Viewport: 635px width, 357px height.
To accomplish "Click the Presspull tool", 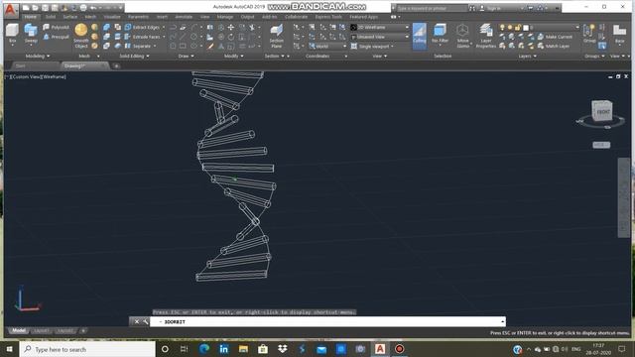I will pyautogui.click(x=57, y=37).
